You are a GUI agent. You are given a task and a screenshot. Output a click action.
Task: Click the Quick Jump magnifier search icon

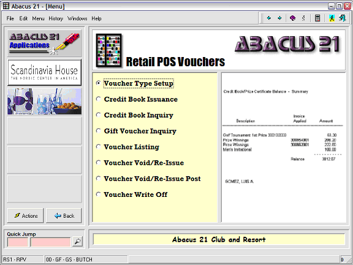click(77, 241)
